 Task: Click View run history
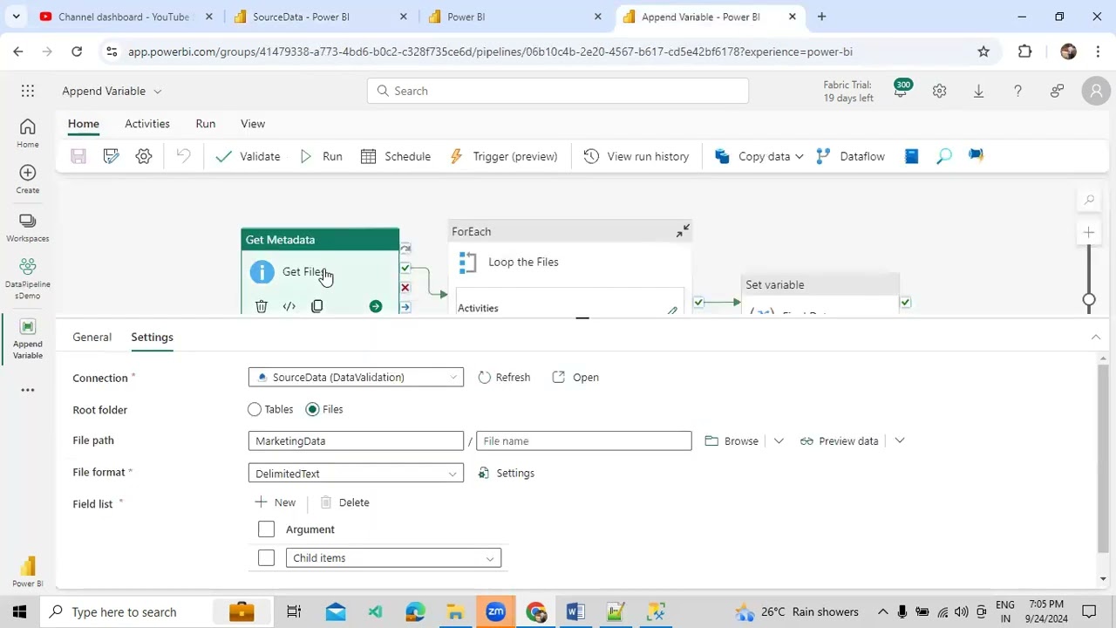click(636, 156)
